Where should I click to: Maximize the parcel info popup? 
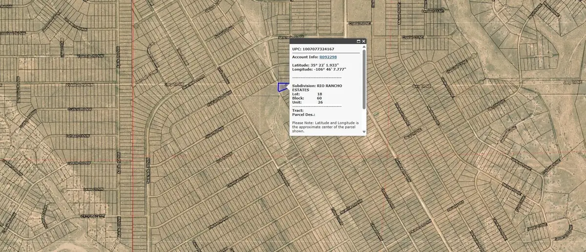click(358, 42)
